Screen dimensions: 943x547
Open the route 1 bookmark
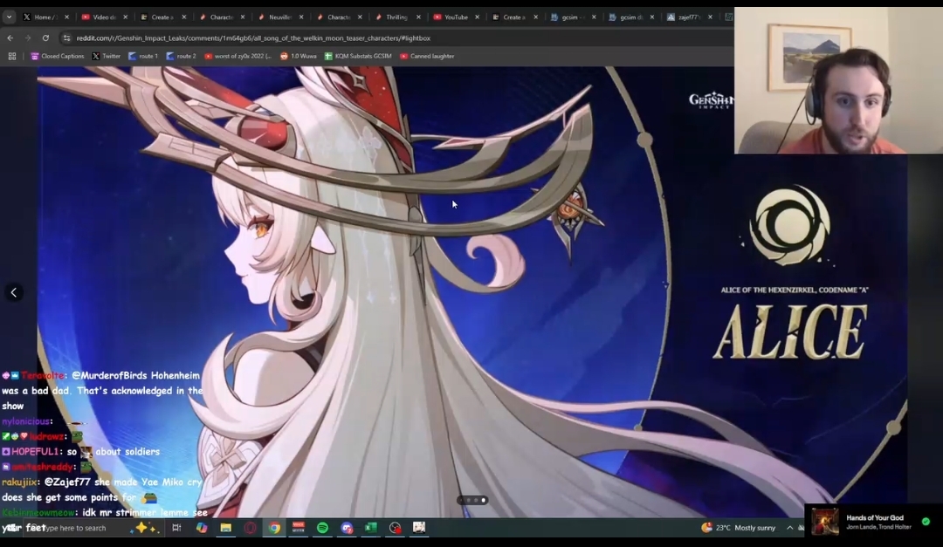point(143,56)
